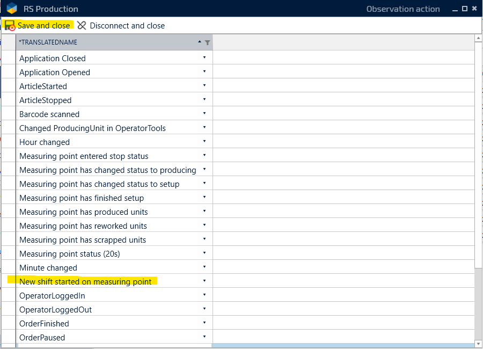Click the RS Production cube logo
The image size is (483, 349).
tap(12, 9)
